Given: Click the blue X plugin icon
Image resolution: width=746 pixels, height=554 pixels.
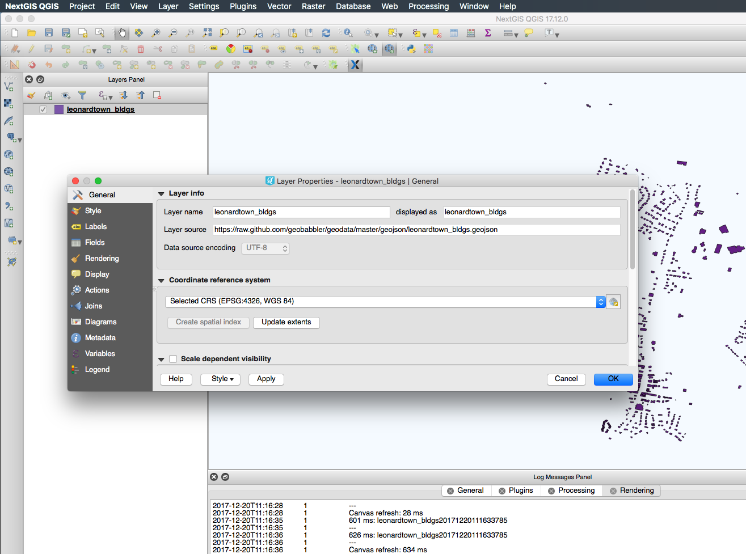Looking at the screenshot, I should [x=355, y=65].
